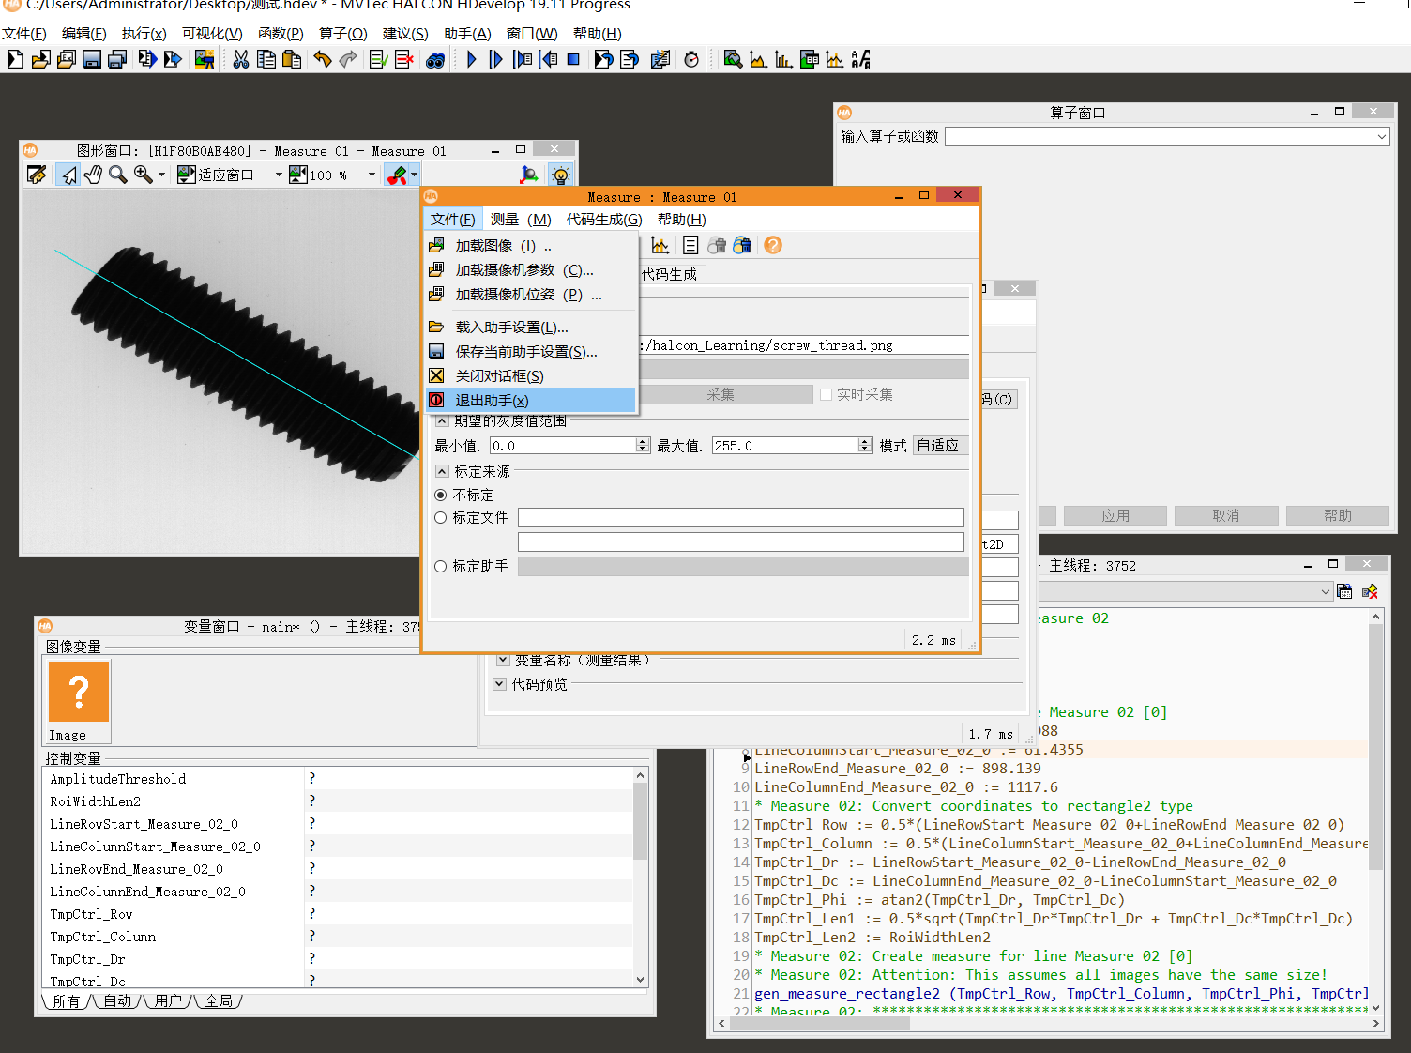Click the clear graphics window icon
Viewport: 1411px width, 1053px height.
point(37,175)
